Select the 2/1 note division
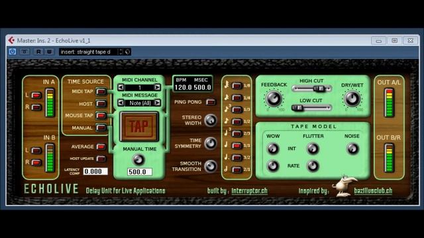The height and width of the screenshot is (238, 424). [237, 170]
